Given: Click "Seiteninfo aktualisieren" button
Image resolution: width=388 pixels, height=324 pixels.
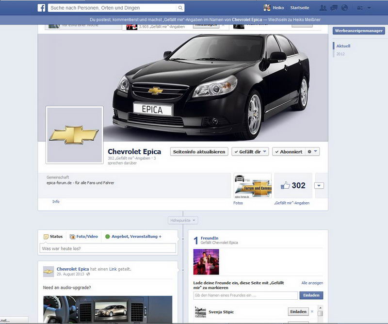Looking at the screenshot, I should coord(199,152).
